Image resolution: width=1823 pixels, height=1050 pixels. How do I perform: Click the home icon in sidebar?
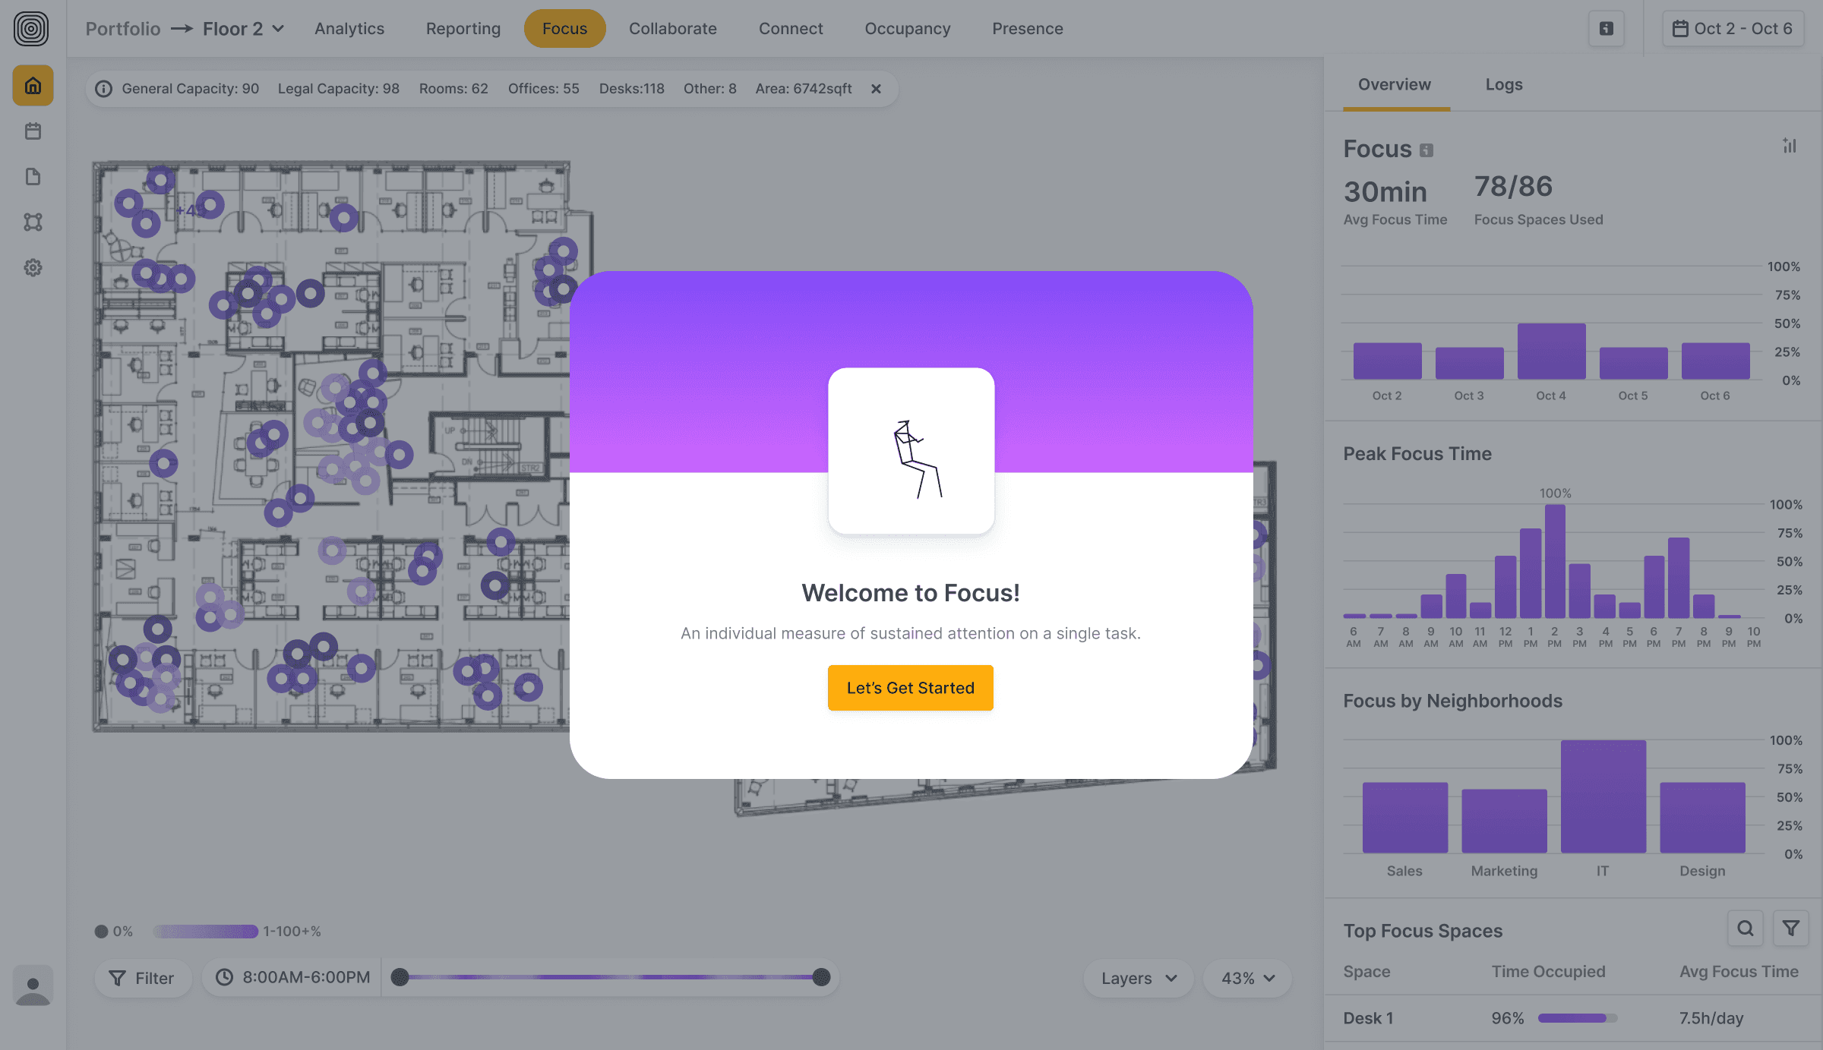pos(33,86)
